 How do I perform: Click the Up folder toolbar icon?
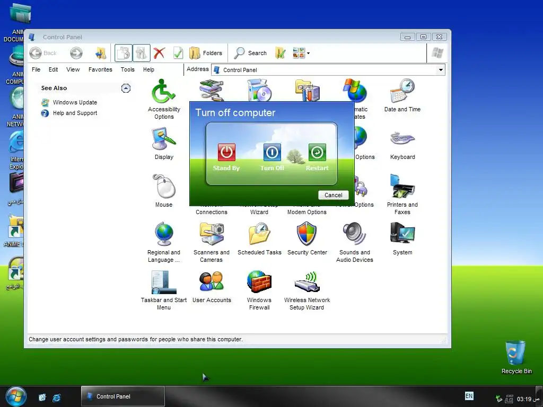coord(101,53)
